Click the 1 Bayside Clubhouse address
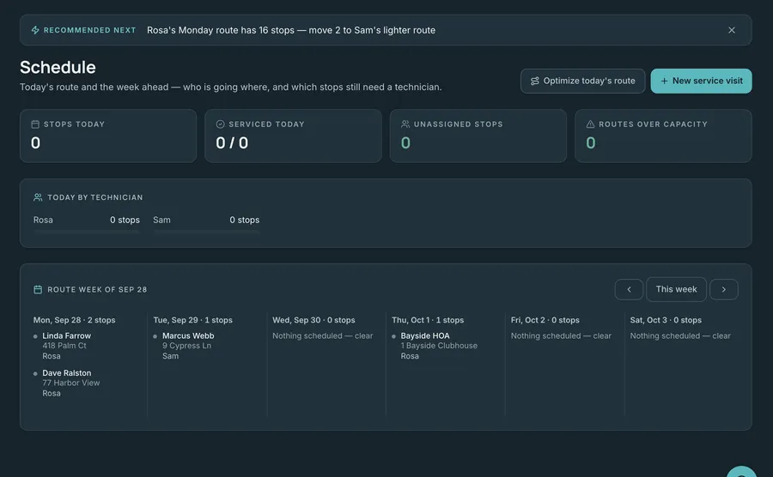The height and width of the screenshot is (477, 773). pos(439,346)
